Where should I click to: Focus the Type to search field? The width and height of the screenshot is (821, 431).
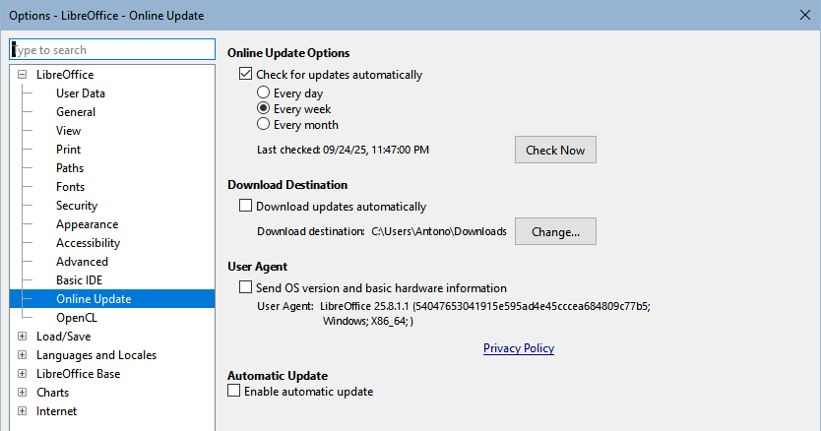tap(112, 50)
